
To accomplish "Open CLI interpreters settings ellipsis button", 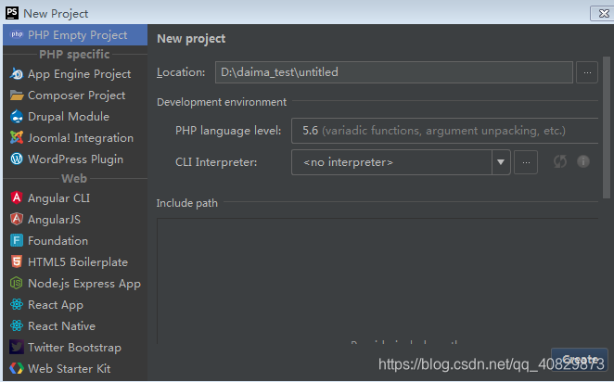I will pos(526,162).
